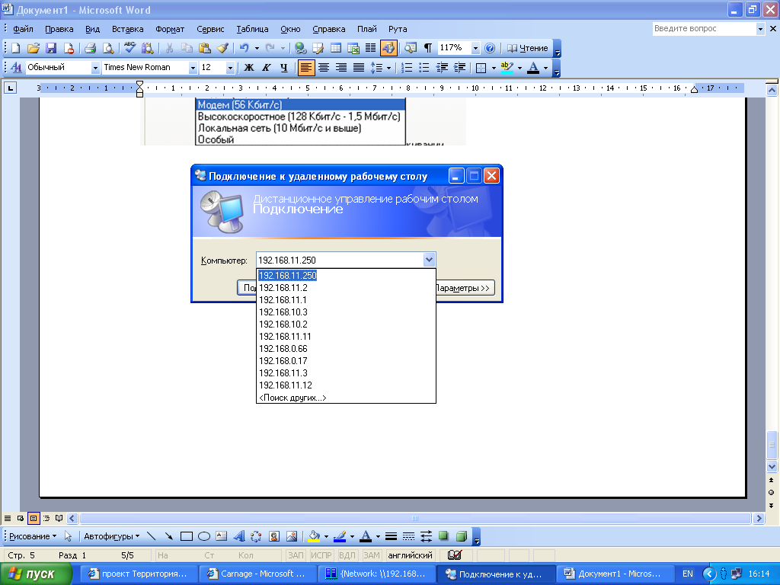The height and width of the screenshot is (585, 780).
Task: Print the document via printer icon
Action: click(90, 48)
